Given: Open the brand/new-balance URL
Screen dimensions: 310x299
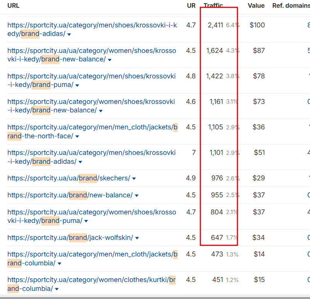Looking at the screenshot, I should (x=70, y=195).
